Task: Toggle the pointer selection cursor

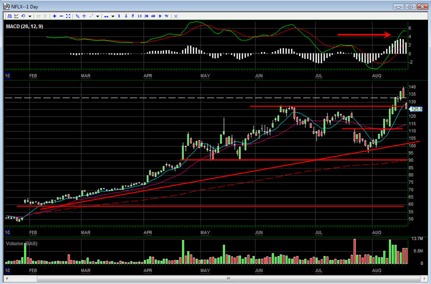Action: (x=77, y=16)
